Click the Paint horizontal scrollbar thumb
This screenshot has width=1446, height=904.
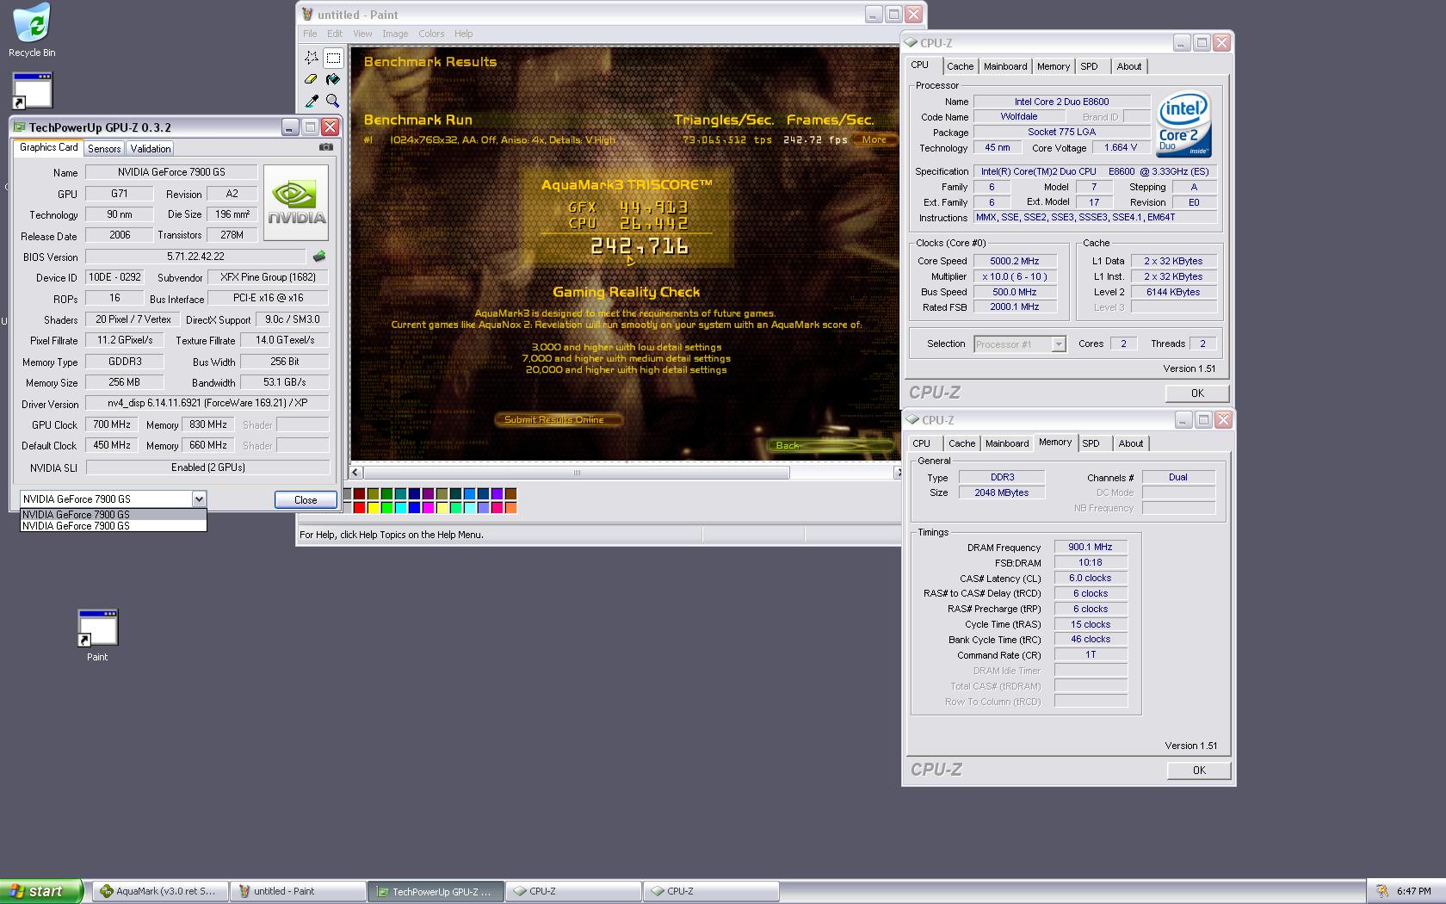pos(576,472)
